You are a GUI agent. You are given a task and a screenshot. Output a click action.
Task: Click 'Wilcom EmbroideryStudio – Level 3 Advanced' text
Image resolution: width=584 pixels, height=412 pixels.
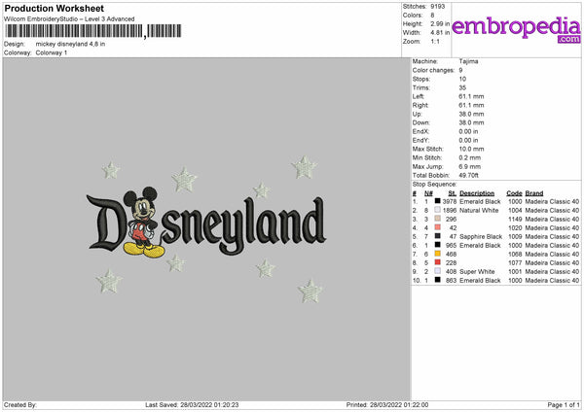(x=69, y=19)
